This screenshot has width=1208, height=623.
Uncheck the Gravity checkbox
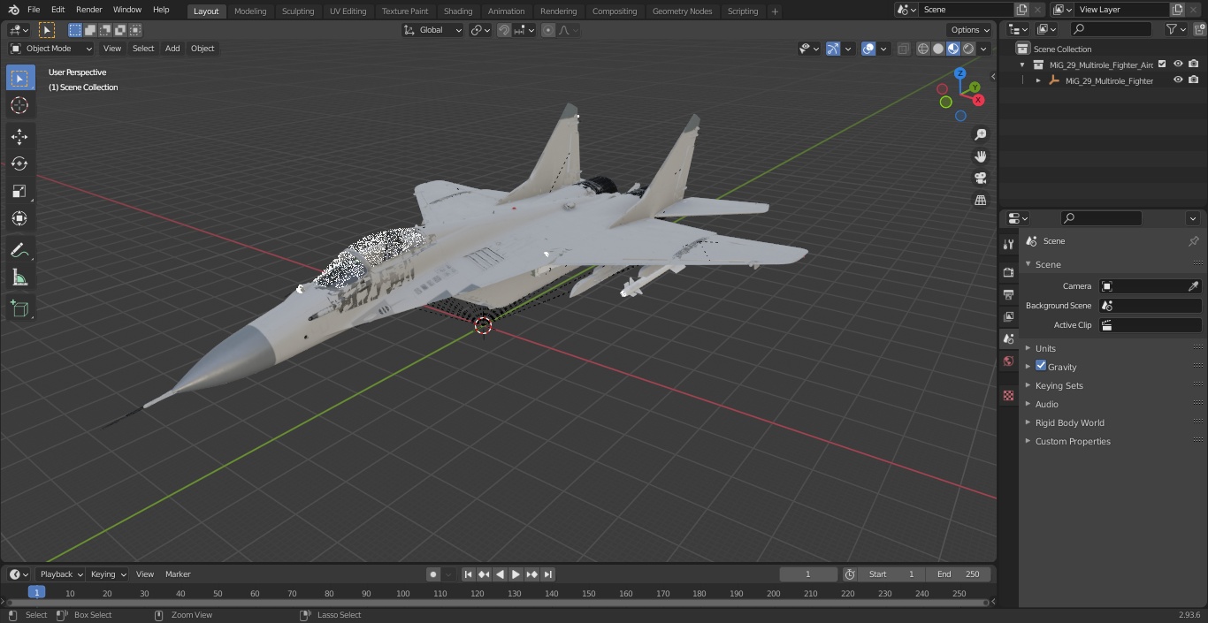tap(1041, 366)
